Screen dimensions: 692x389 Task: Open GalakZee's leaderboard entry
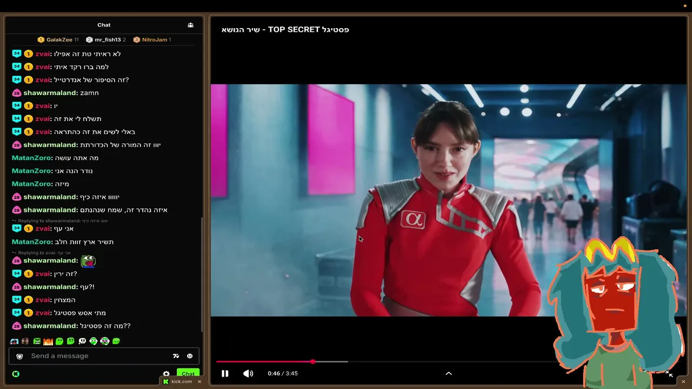58,39
